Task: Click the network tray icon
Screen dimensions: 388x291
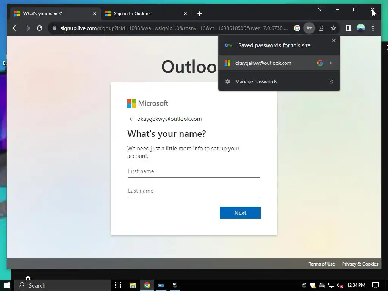Action: click(331, 285)
